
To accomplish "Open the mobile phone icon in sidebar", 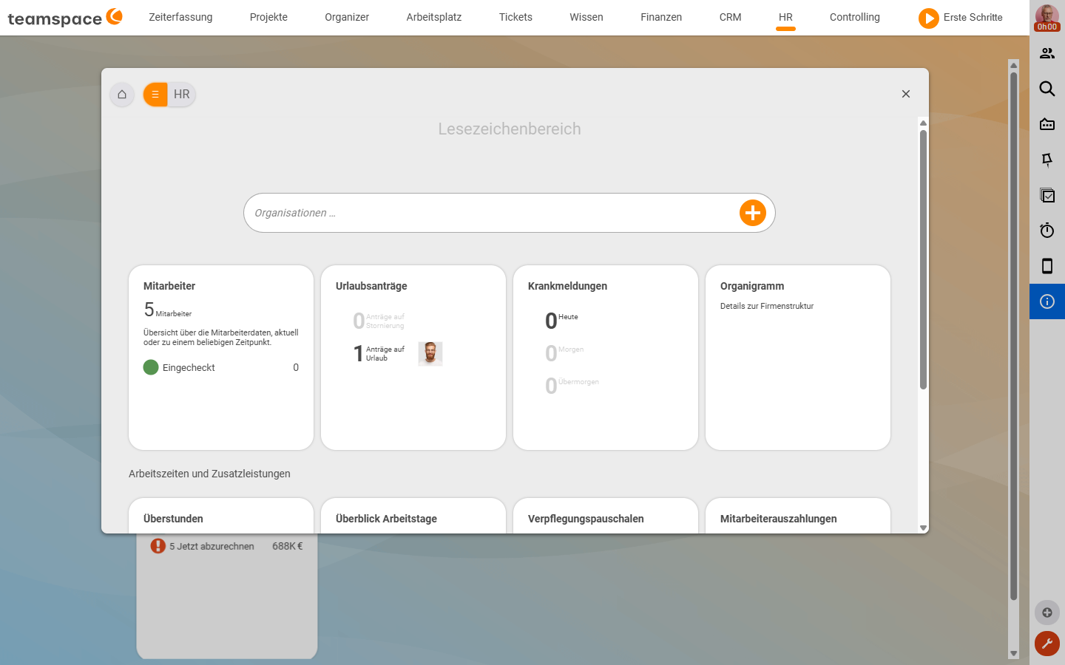I will coord(1047,266).
